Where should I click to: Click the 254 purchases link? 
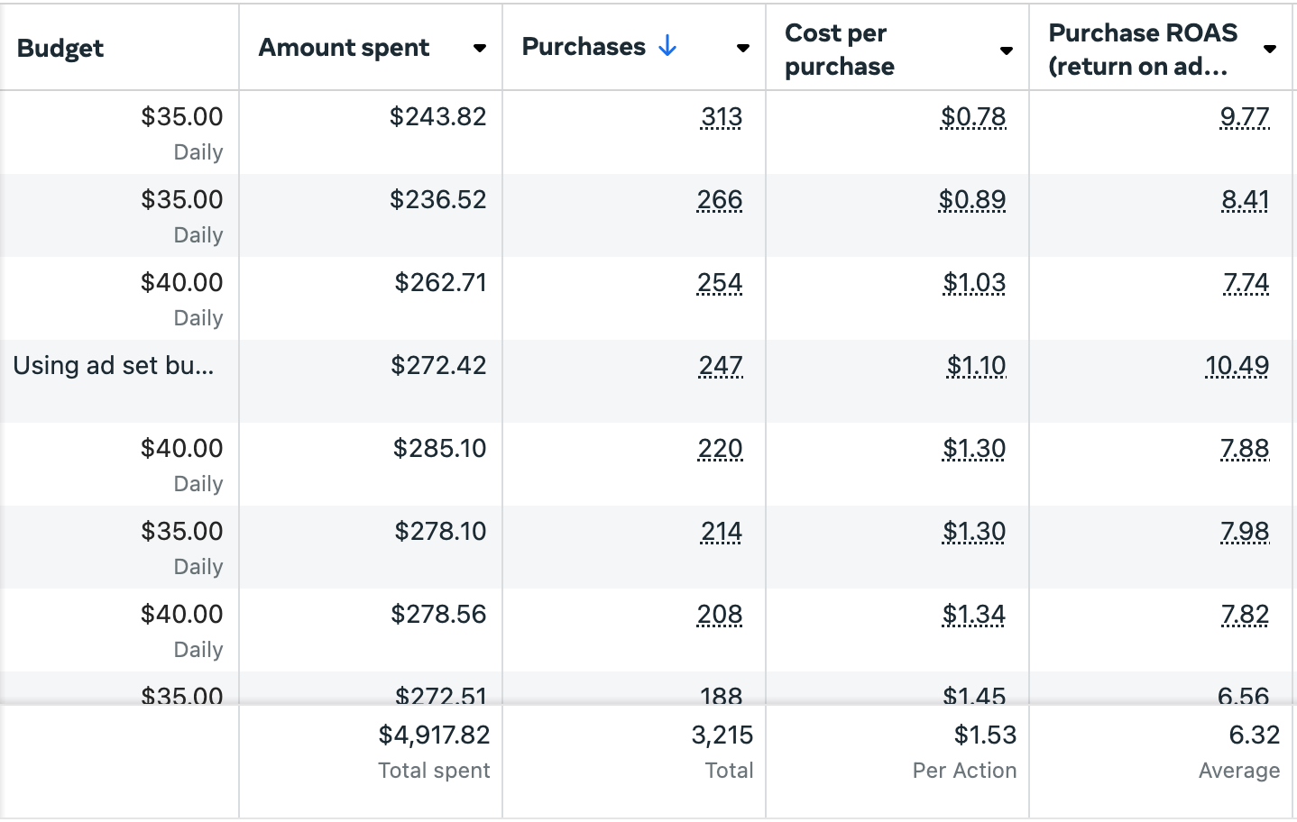[720, 283]
